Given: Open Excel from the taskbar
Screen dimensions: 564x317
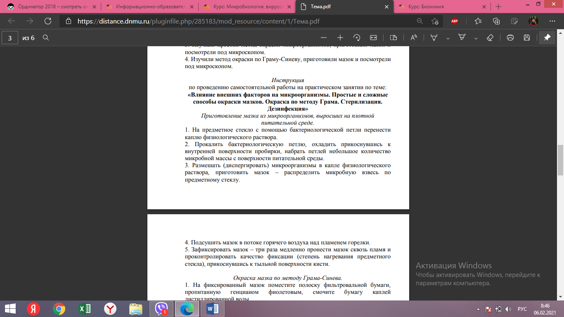Looking at the screenshot, I should tap(85, 309).
